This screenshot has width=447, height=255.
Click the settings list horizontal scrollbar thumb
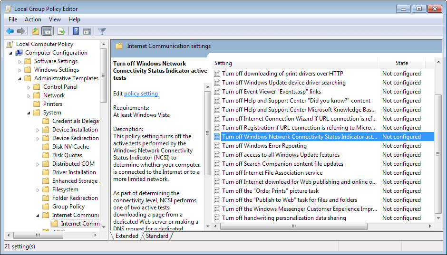click(x=294, y=226)
